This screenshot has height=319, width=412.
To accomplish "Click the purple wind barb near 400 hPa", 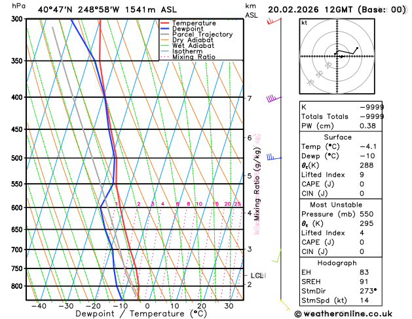I will pyautogui.click(x=272, y=99).
